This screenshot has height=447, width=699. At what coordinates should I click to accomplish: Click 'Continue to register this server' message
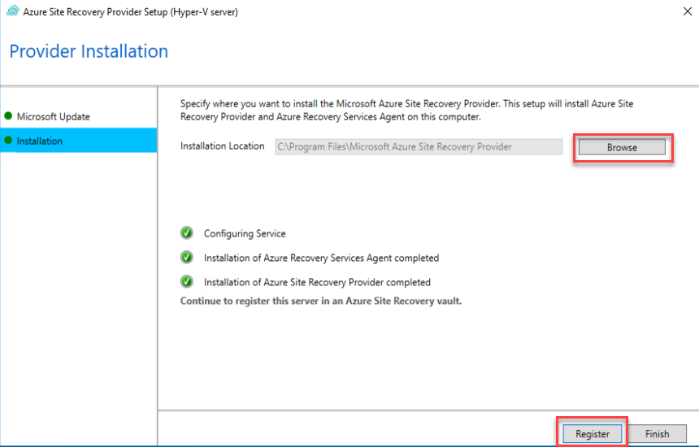[321, 301]
